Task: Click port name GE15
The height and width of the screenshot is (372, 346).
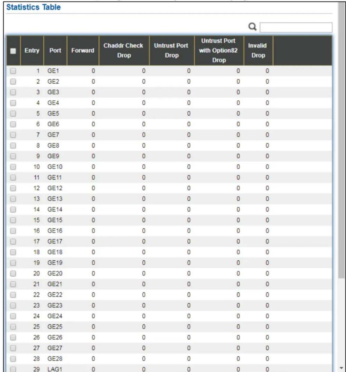Action: coord(55,220)
